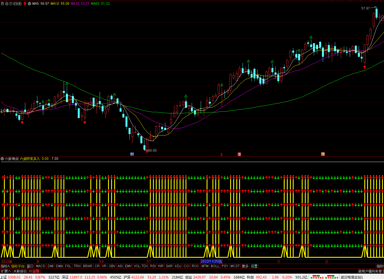Select the TRIX indicator
Viewport: 384px width, 279px height.
click(77, 266)
